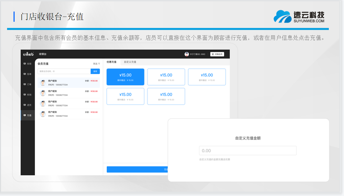This screenshot has height=196, width=344.
Task: Click first member's avatar in list
Action: coord(43,83)
